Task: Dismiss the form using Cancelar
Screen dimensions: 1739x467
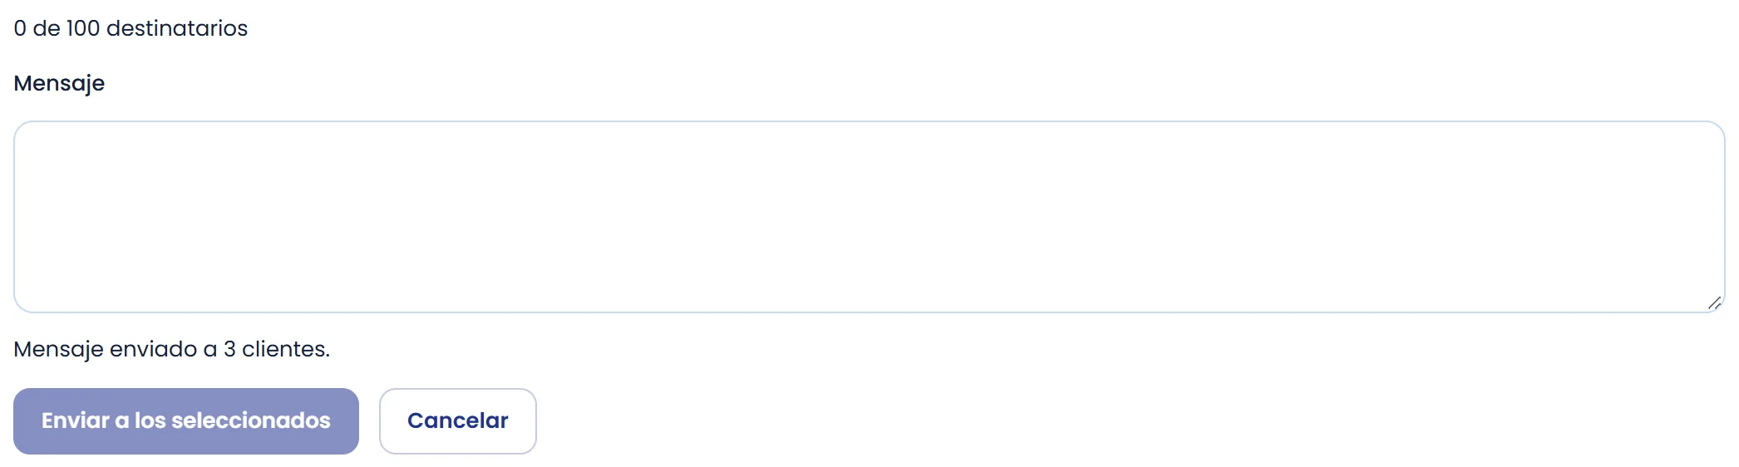Action: click(458, 421)
